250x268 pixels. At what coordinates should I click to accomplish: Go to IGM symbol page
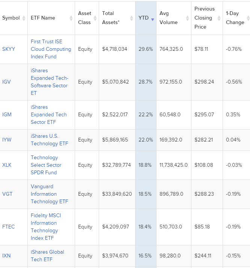pyautogui.click(x=7, y=115)
